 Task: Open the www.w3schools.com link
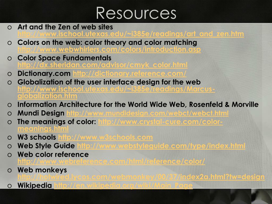click(x=105, y=137)
